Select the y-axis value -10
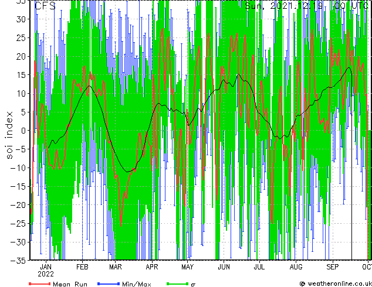The height and width of the screenshot is (287, 372). click(18, 168)
